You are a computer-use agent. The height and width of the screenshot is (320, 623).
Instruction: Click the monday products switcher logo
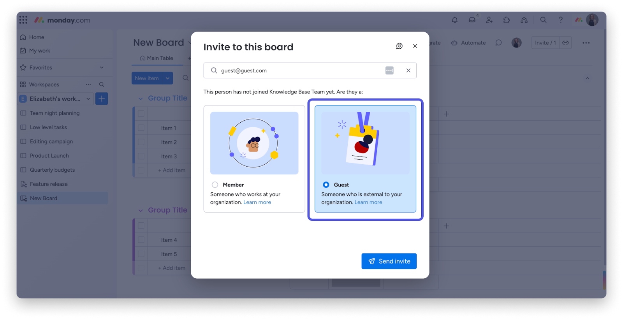click(579, 20)
